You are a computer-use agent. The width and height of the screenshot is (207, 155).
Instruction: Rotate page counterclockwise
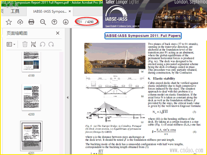[x=42, y=44]
